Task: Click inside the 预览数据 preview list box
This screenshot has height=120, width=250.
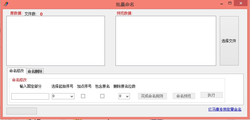Action: tap(166, 41)
